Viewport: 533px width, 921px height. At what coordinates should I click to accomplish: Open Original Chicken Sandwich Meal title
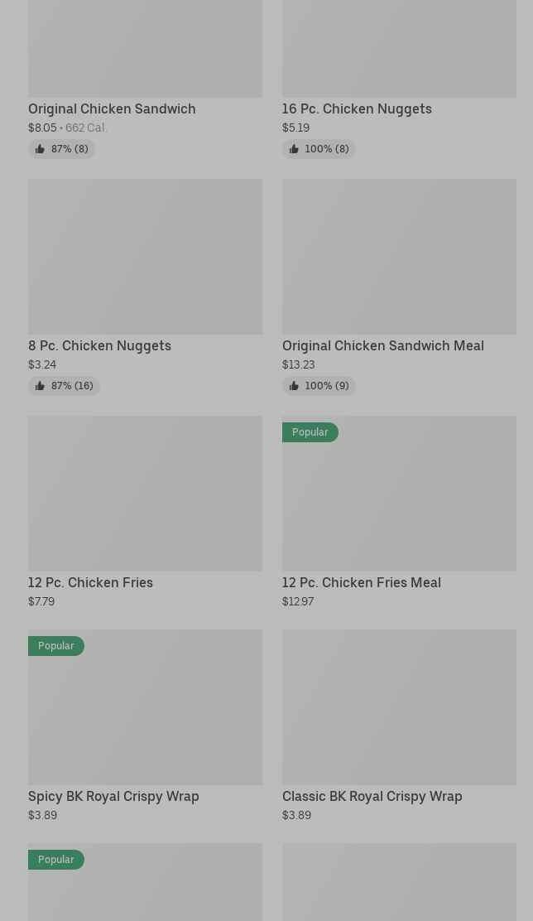(x=382, y=345)
